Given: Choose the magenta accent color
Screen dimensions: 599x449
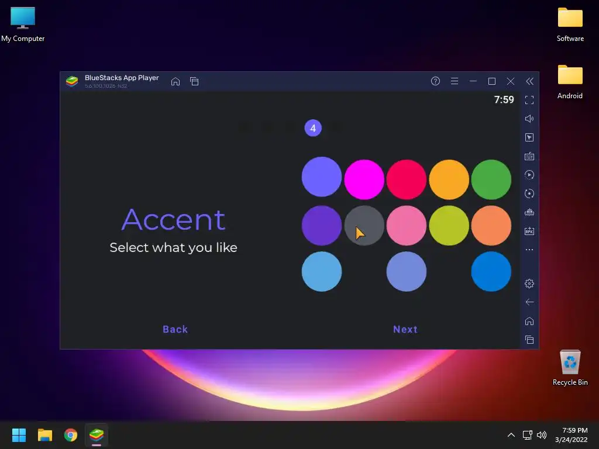Looking at the screenshot, I should (364, 179).
